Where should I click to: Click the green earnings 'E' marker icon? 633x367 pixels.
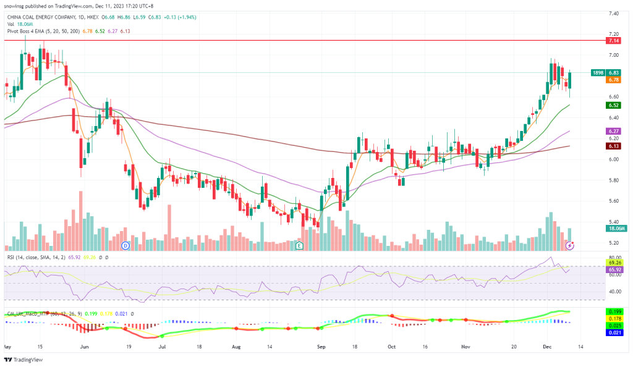pyautogui.click(x=299, y=245)
